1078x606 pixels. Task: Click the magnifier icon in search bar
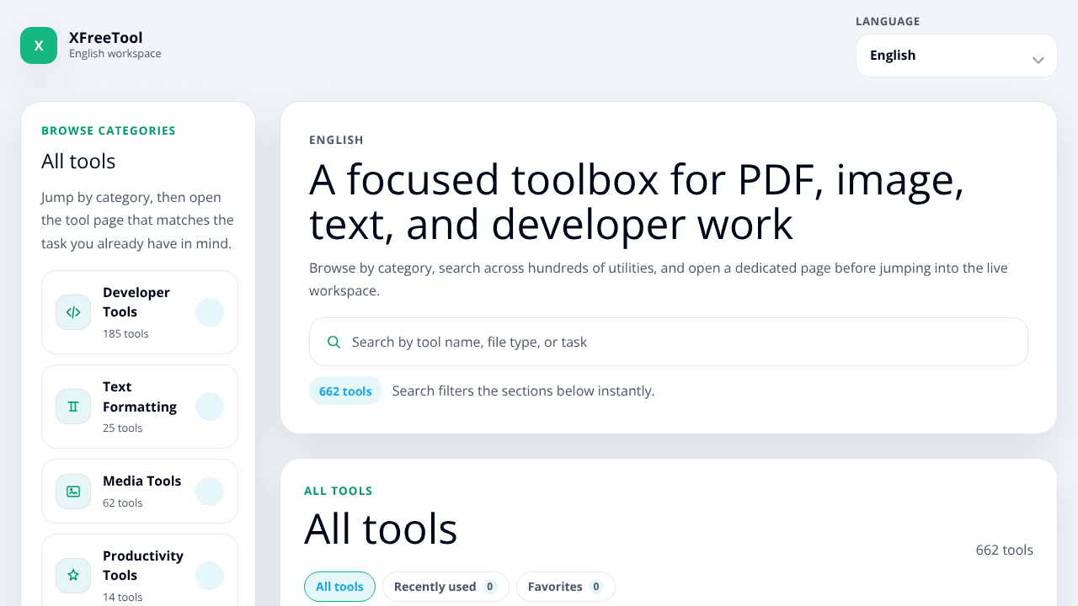pyautogui.click(x=334, y=342)
